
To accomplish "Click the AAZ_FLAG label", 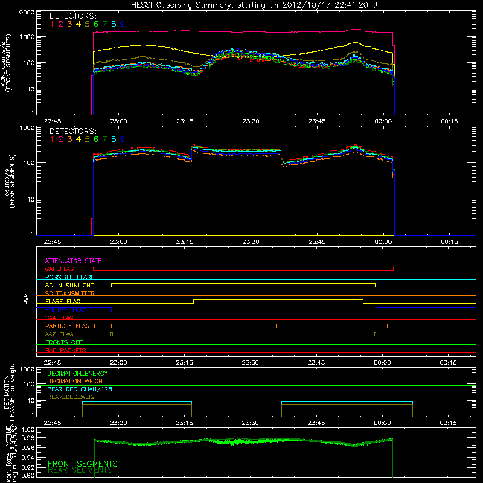I will (x=59, y=334).
